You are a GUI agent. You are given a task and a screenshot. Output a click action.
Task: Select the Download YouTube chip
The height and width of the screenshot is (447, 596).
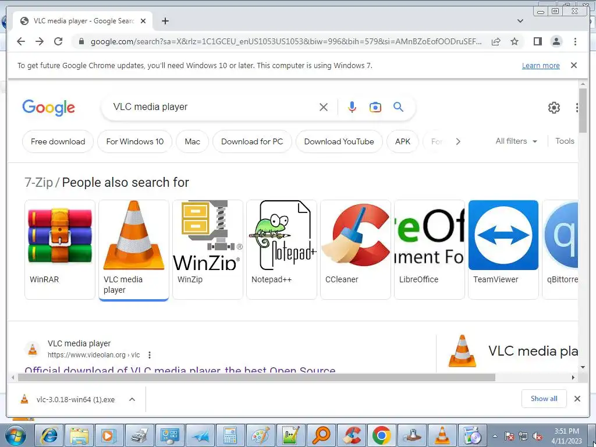point(339,141)
